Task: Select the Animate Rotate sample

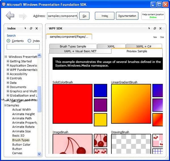Action: [x=23, y=127]
